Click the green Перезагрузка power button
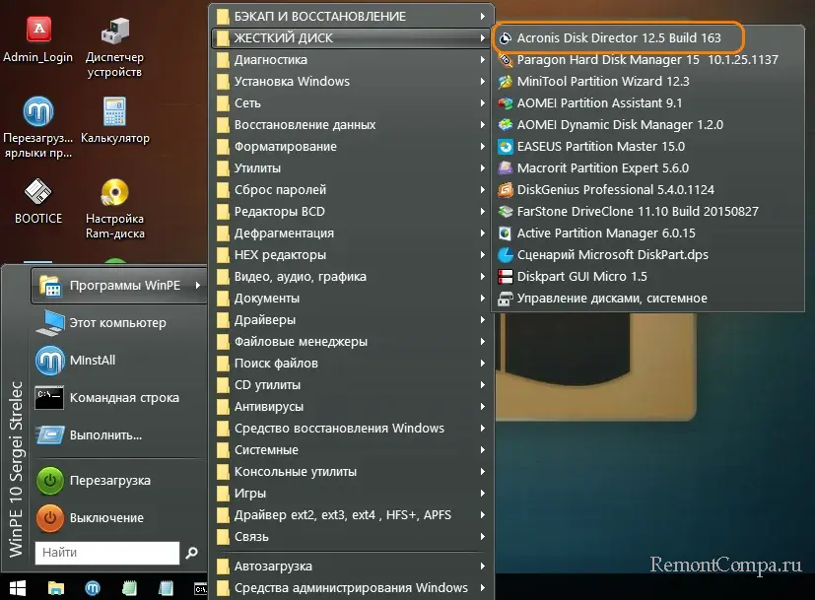The width and height of the screenshot is (815, 600). (x=50, y=481)
